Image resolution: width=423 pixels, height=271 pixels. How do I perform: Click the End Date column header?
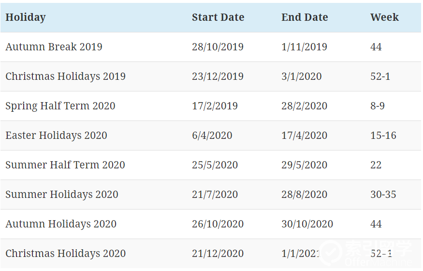pos(305,17)
